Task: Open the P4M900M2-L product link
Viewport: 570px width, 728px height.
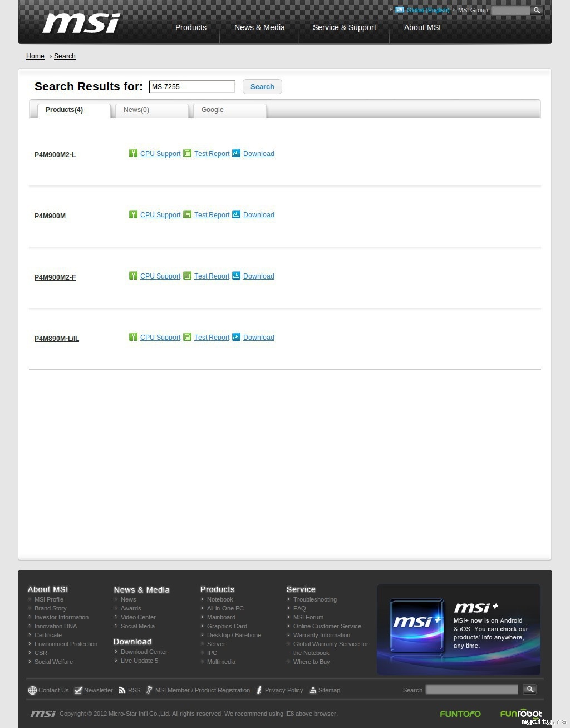Action: tap(55, 155)
